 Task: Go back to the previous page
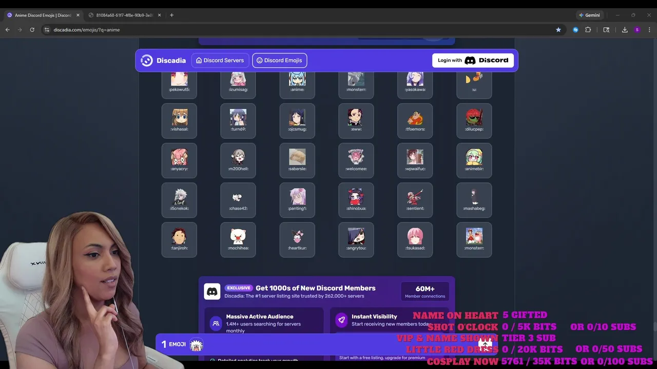point(7,30)
